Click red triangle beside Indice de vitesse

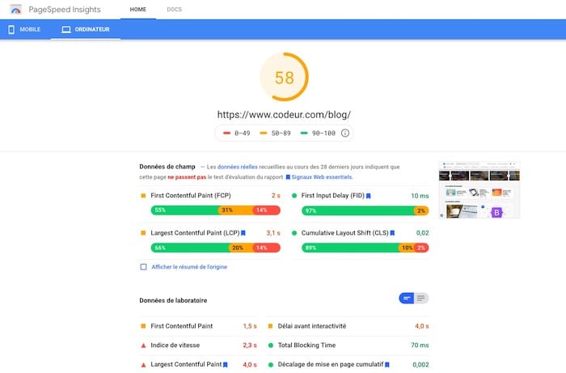143,345
